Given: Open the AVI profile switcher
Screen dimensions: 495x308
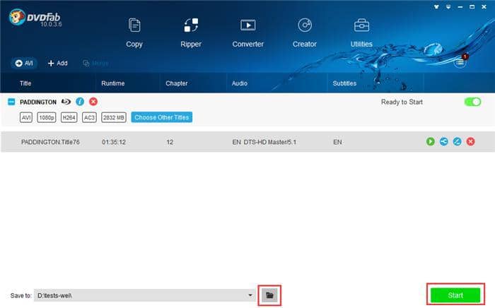Looking at the screenshot, I should [x=24, y=64].
